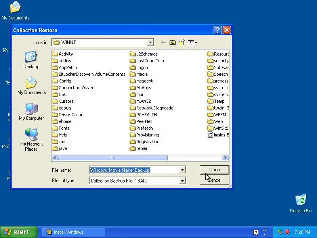Create a new folder

[182, 42]
